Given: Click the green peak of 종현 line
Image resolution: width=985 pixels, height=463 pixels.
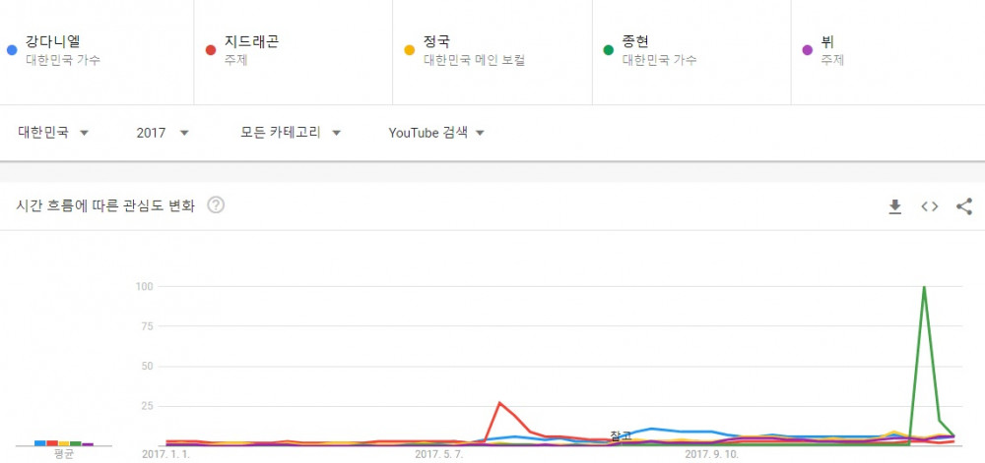Looking at the screenshot, I should (924, 288).
